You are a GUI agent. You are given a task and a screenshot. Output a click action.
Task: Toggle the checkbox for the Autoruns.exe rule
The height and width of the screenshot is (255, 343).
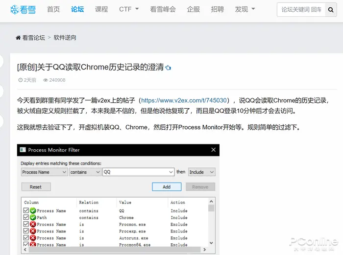[26, 238]
